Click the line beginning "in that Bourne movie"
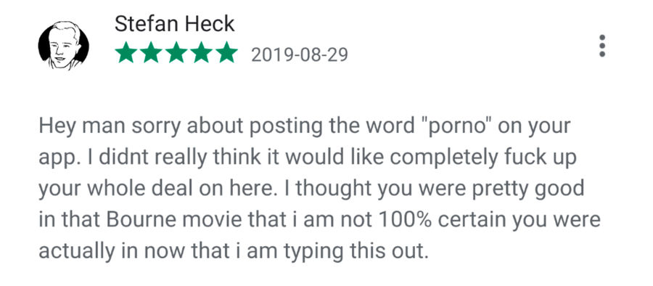Screen dimensions: 653x286 click(x=319, y=220)
